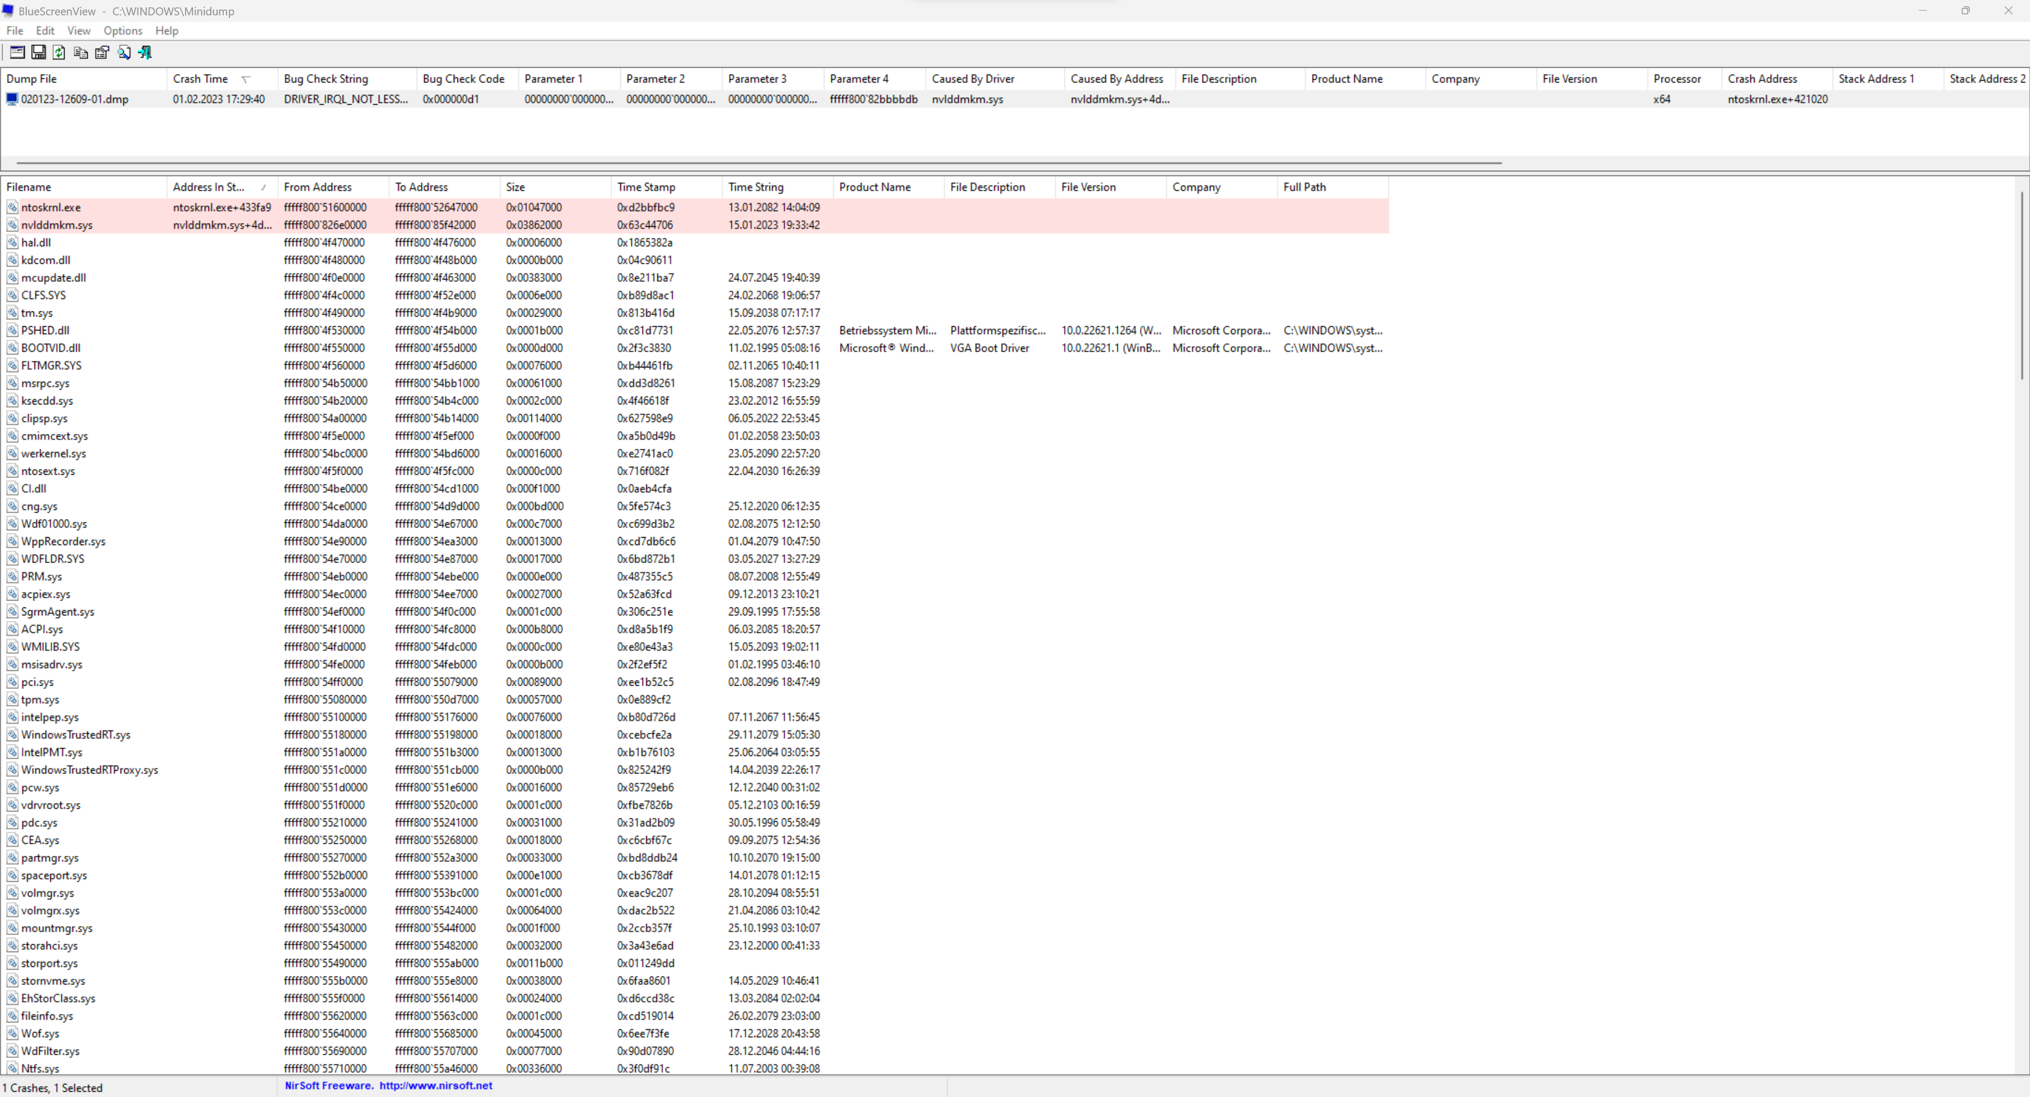The image size is (2030, 1097).
Task: Open the Edit menu
Action: [44, 31]
